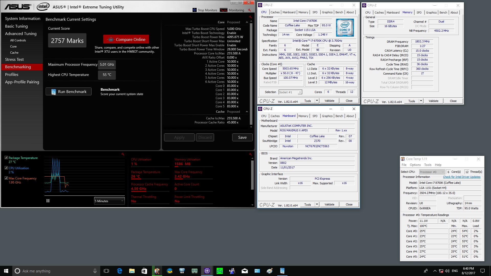Open Task View on the taskbar

point(106,271)
